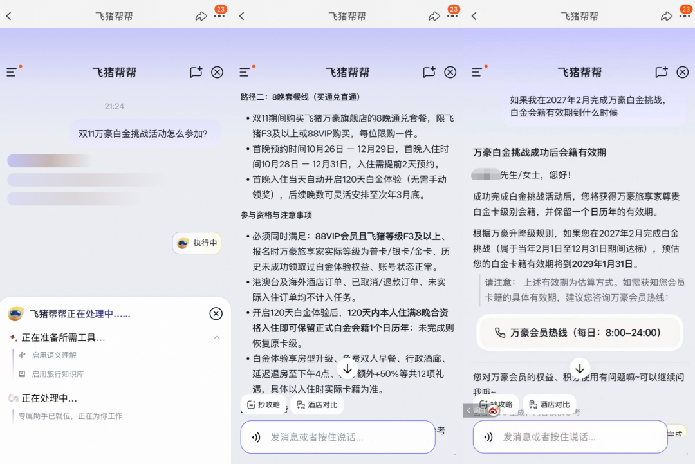Tap the Weibo 返回 overlay button
Image resolution: width=695 pixels, height=464 pixels.
click(x=482, y=411)
